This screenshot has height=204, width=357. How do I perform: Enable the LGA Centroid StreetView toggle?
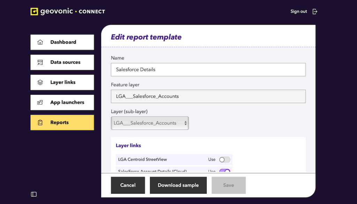[x=225, y=160]
